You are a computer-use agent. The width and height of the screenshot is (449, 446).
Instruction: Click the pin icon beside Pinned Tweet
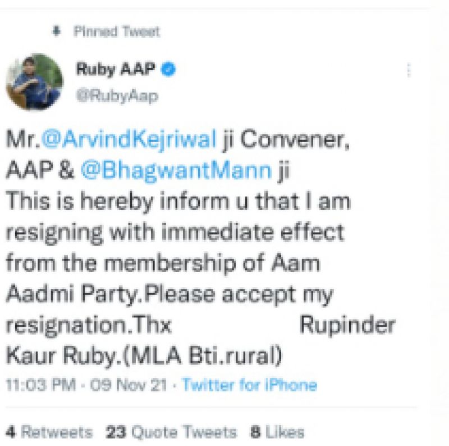coord(55,31)
